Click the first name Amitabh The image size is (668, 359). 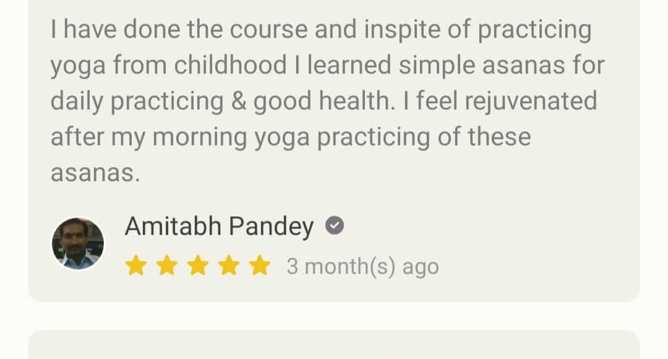click(173, 227)
